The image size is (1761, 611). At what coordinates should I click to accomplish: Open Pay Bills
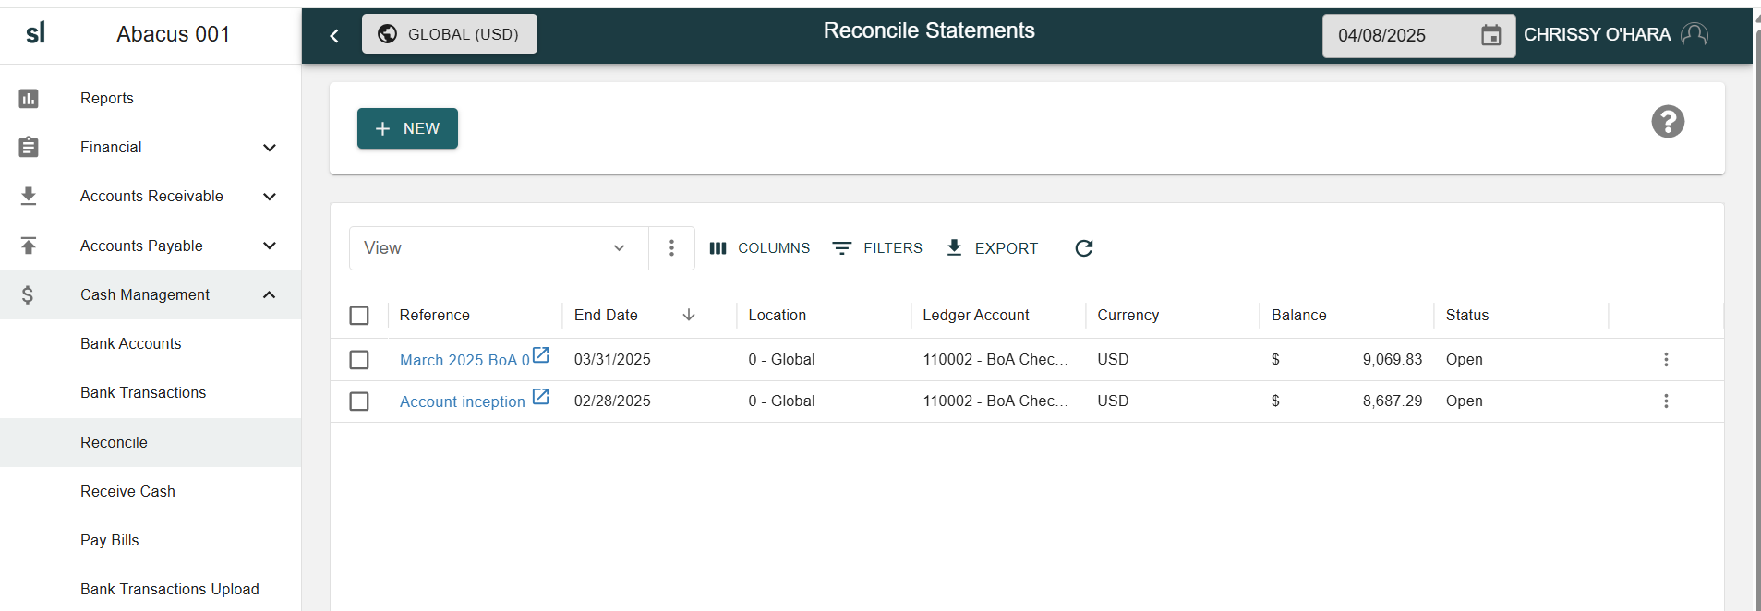tap(109, 540)
